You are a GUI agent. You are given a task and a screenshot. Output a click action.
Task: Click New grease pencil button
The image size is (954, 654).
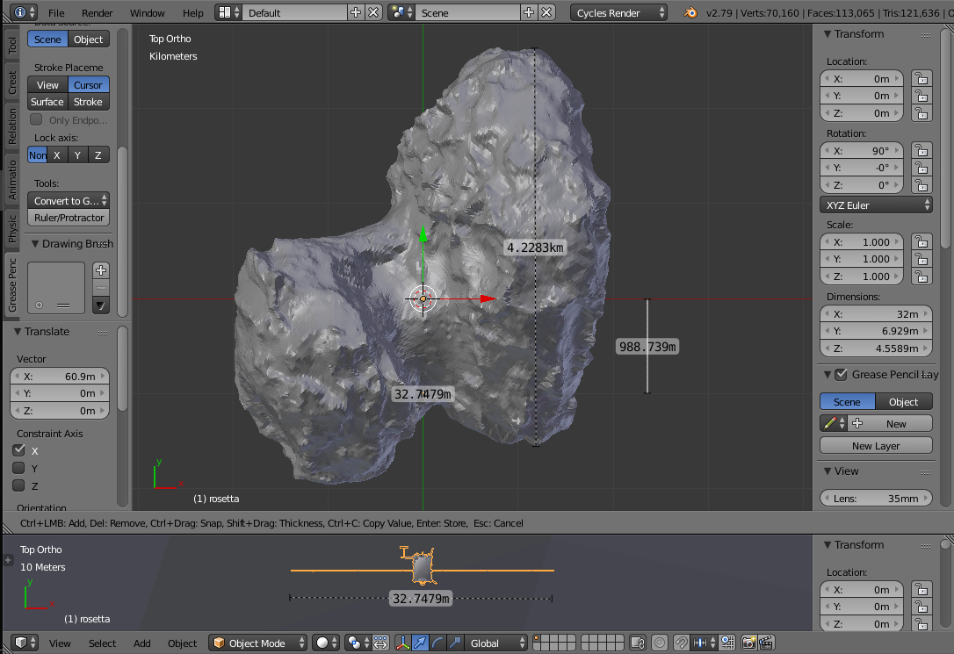click(890, 423)
